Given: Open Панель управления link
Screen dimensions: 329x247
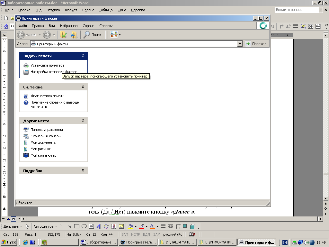Looking at the screenshot, I should (47, 130).
